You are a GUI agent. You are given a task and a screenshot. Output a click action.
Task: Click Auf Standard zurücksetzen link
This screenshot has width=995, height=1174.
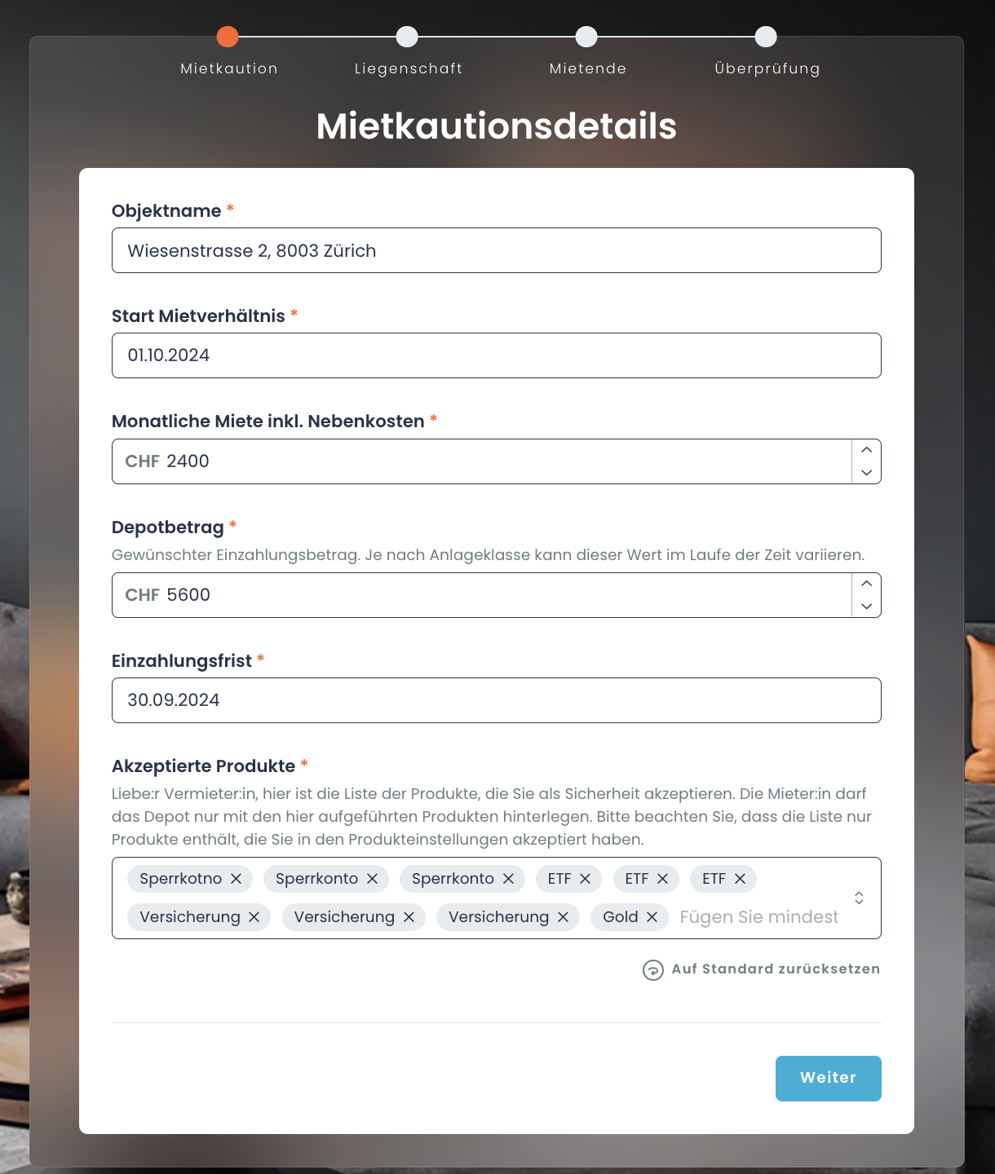(x=775, y=969)
